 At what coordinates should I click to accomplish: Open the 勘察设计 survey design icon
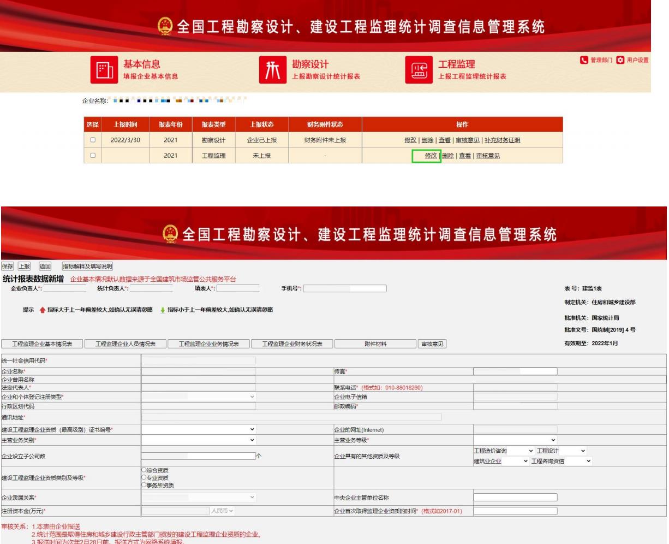click(x=272, y=70)
